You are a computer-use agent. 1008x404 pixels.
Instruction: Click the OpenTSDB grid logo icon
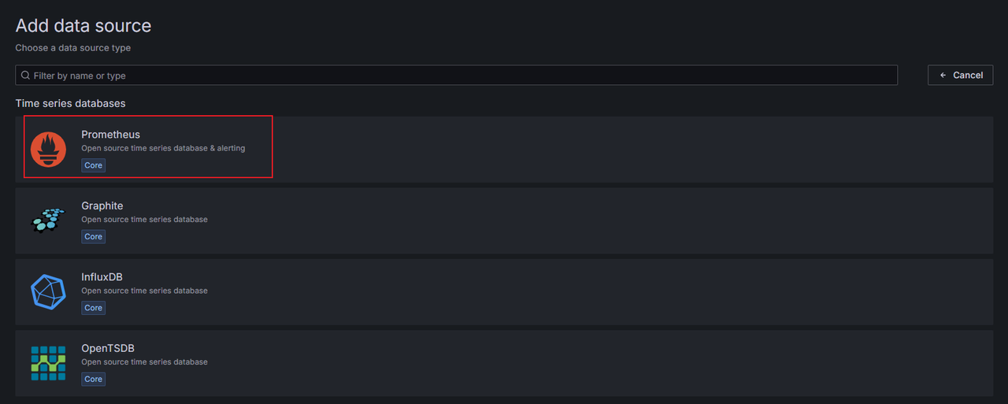[48, 363]
